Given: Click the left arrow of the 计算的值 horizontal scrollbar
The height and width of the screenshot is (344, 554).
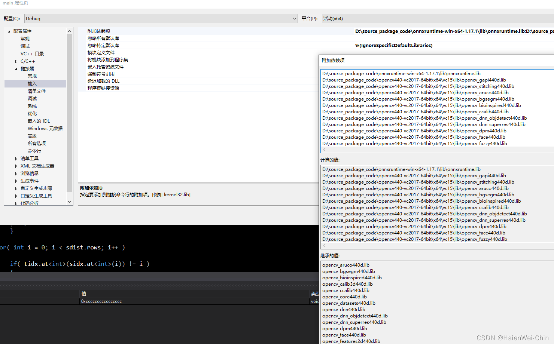Looking at the screenshot, I should 324,246.
